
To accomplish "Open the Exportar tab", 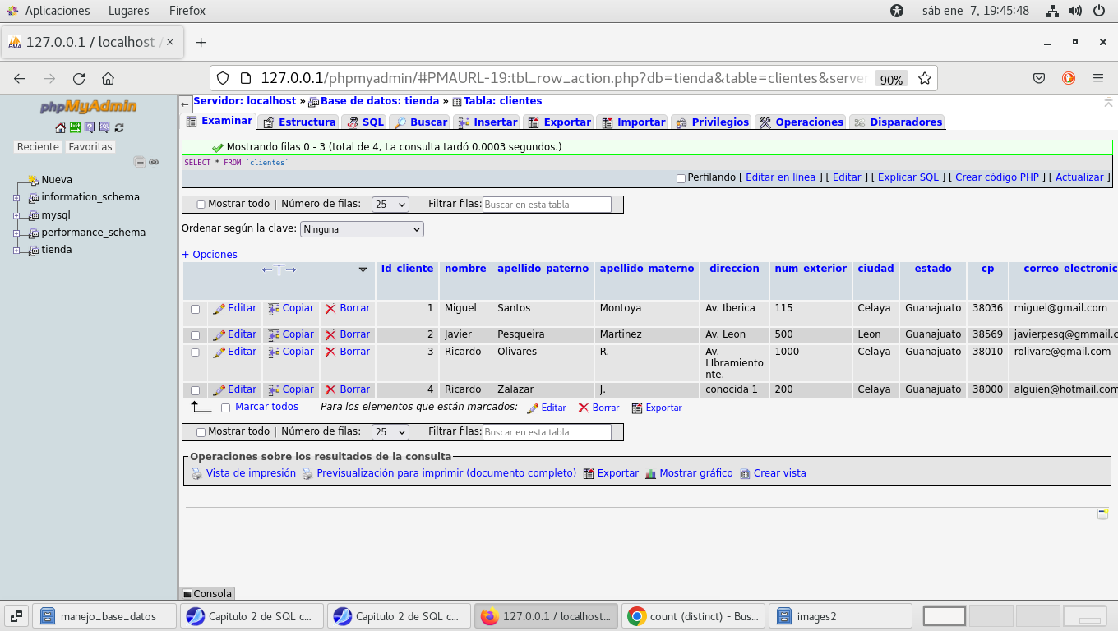I will click(x=559, y=122).
